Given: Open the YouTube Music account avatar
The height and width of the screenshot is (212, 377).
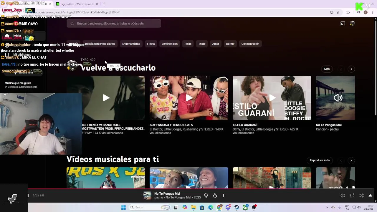Looking at the screenshot, I should coord(352,24).
